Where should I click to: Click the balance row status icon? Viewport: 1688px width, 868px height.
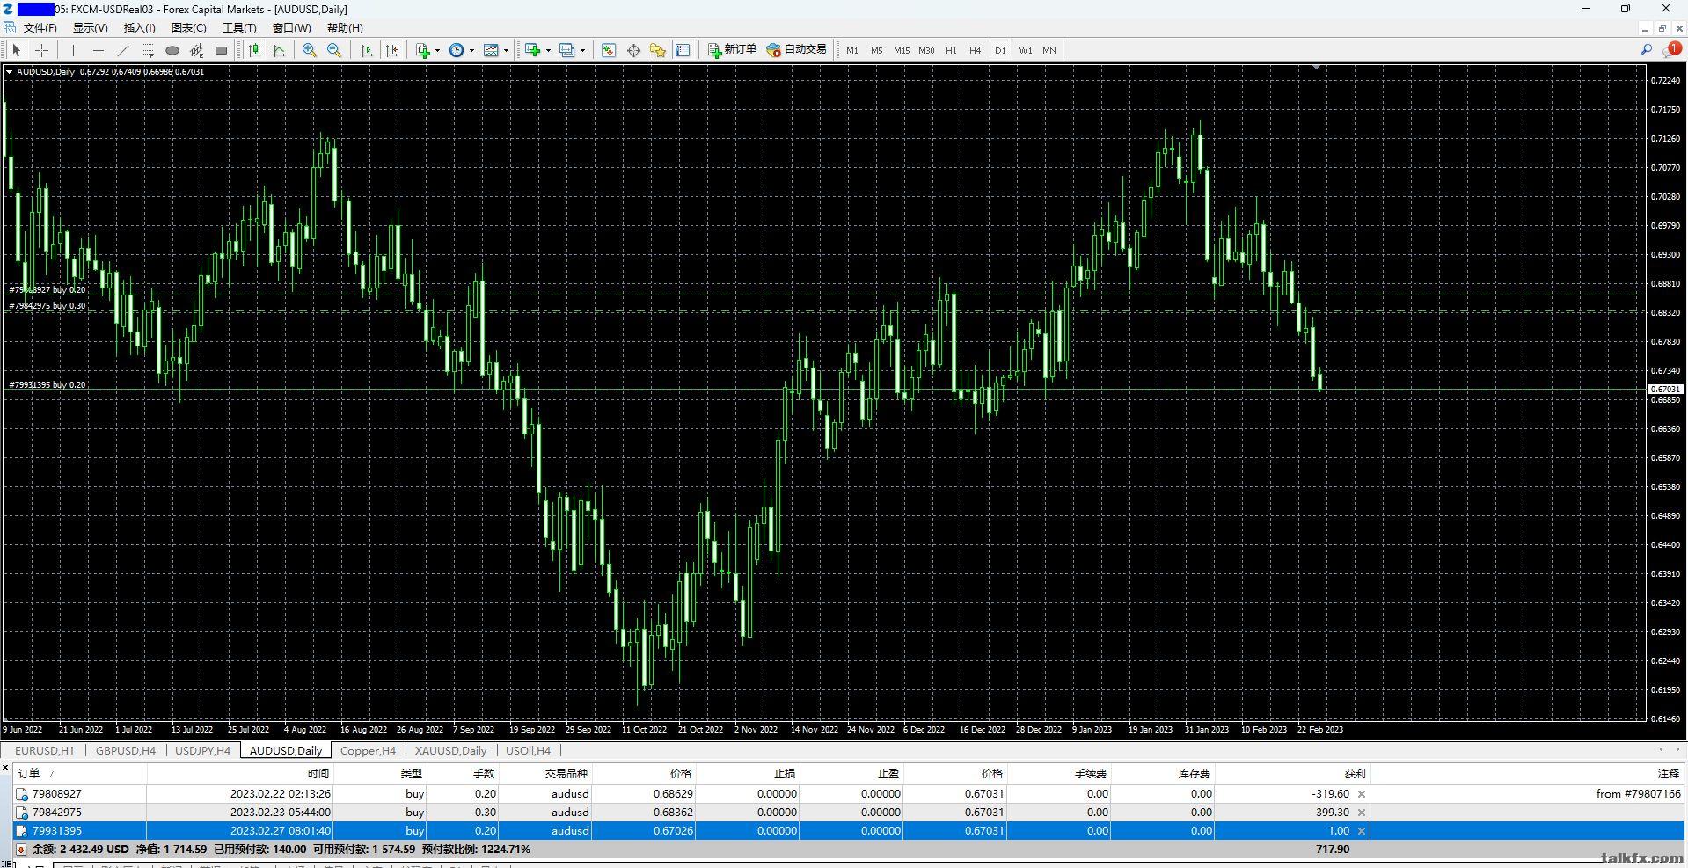pos(21,850)
